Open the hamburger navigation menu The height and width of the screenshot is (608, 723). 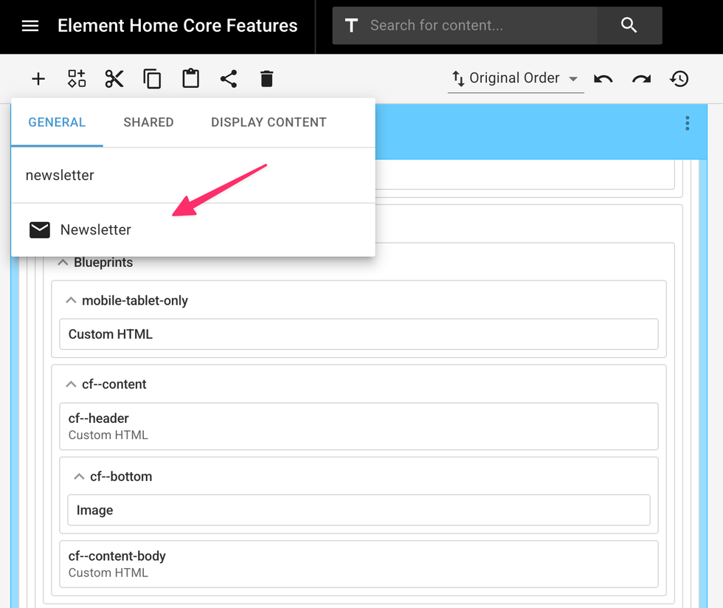(x=30, y=26)
